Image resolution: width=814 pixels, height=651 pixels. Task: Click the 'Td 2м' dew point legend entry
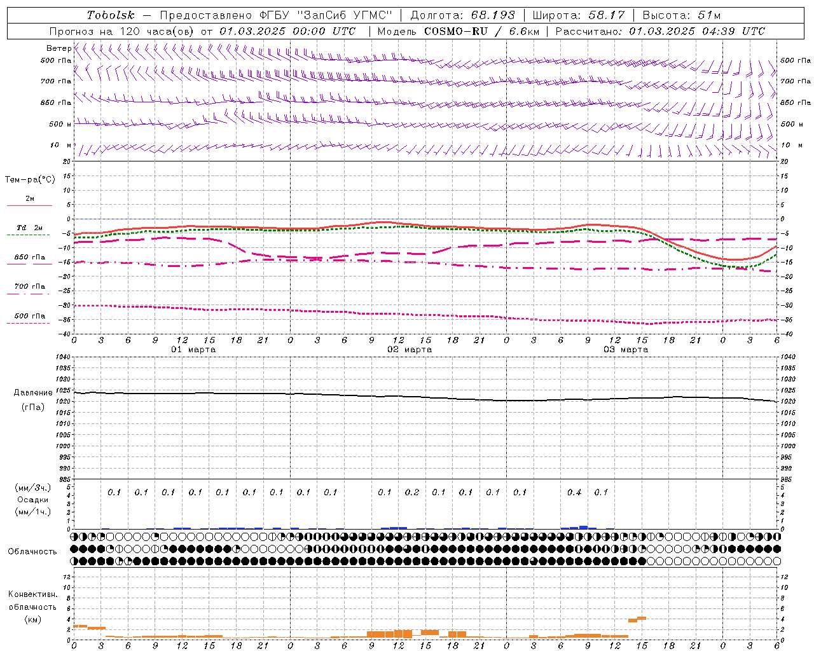coord(30,228)
